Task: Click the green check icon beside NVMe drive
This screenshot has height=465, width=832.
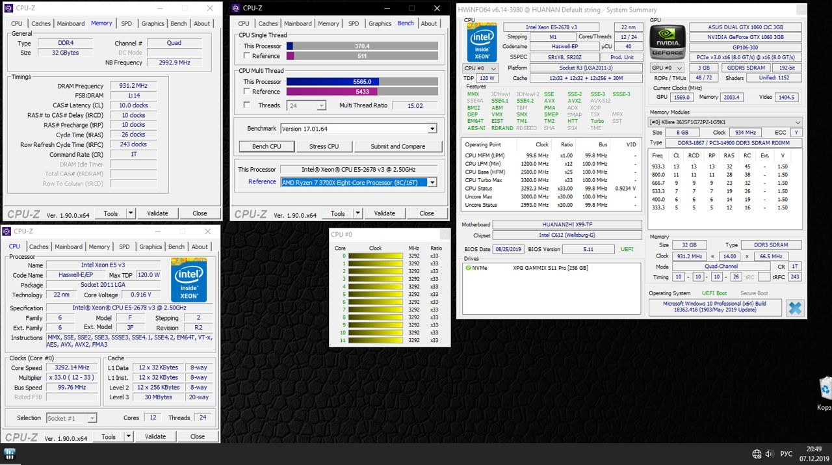Action: point(468,268)
